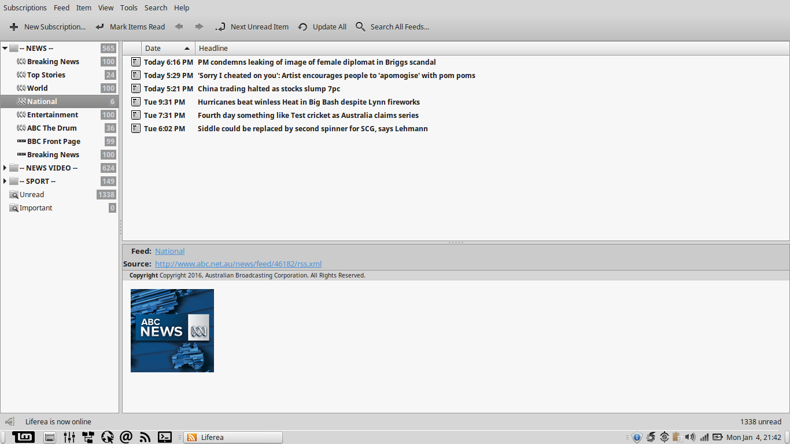
Task: Click item icon for Siddle row
Action: coord(136,128)
